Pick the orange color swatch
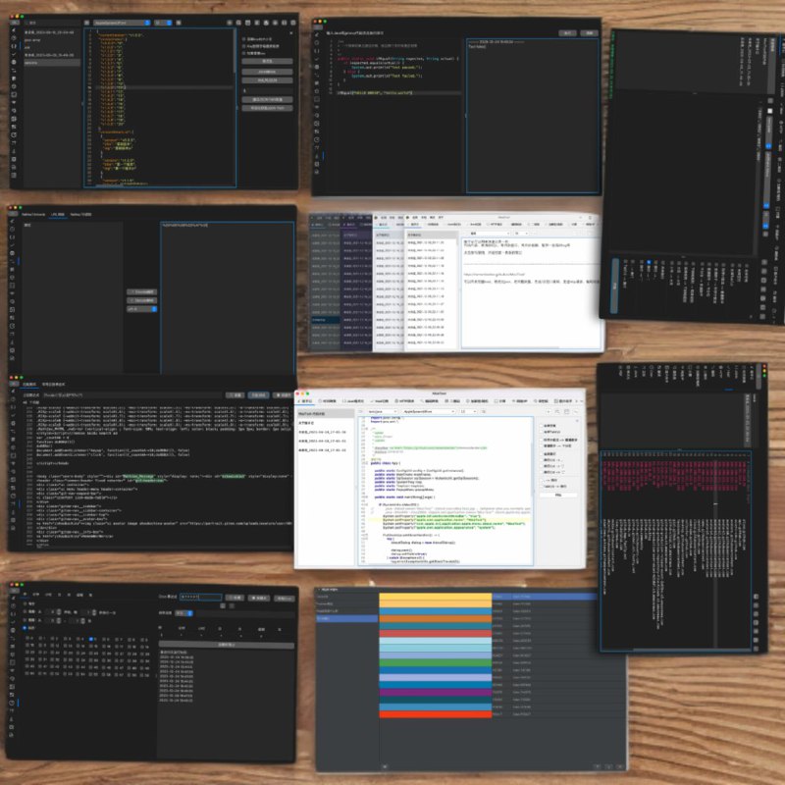The height and width of the screenshot is (785, 785). [435, 619]
